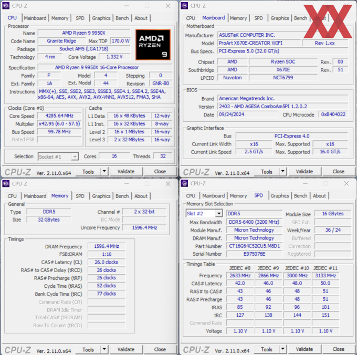Switch to CPU tab in Mainboard window
The height and width of the screenshot is (355, 357).
[191, 18]
